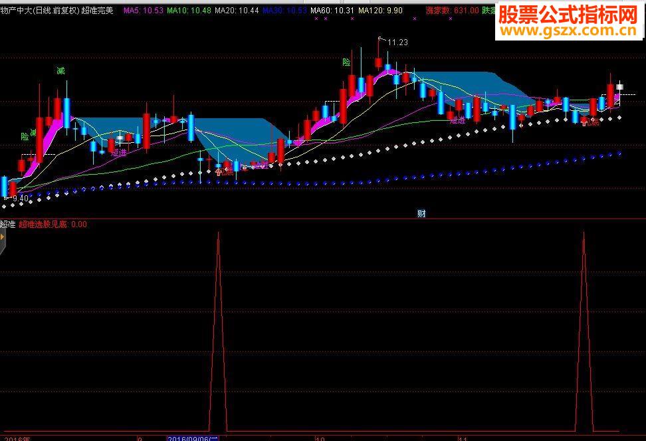
Task: Click stock title 物产中大(日线.前复权)
Action: [40, 10]
